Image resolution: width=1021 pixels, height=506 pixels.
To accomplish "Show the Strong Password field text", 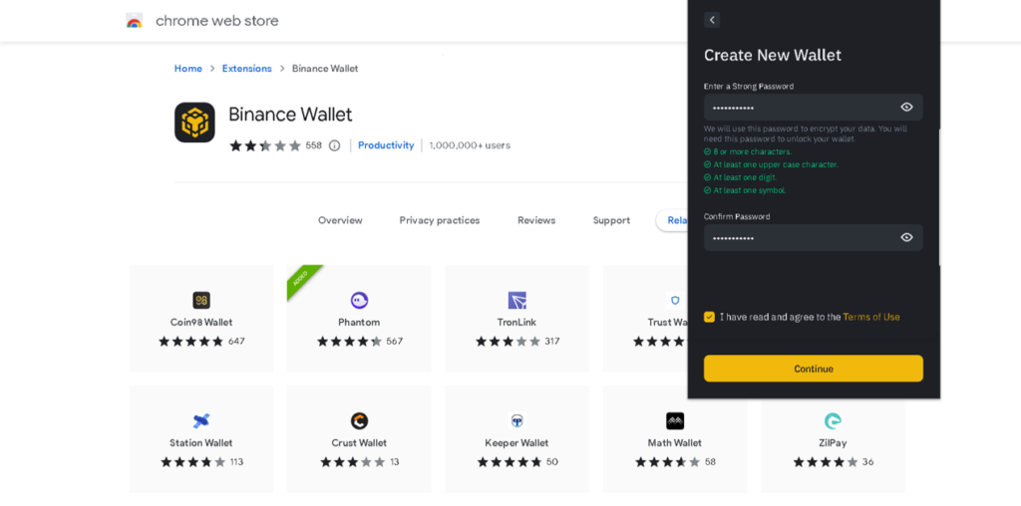I will point(906,108).
